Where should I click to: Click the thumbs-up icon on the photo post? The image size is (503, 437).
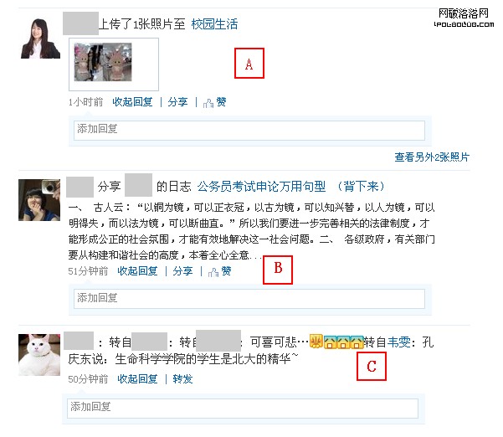tap(208, 103)
